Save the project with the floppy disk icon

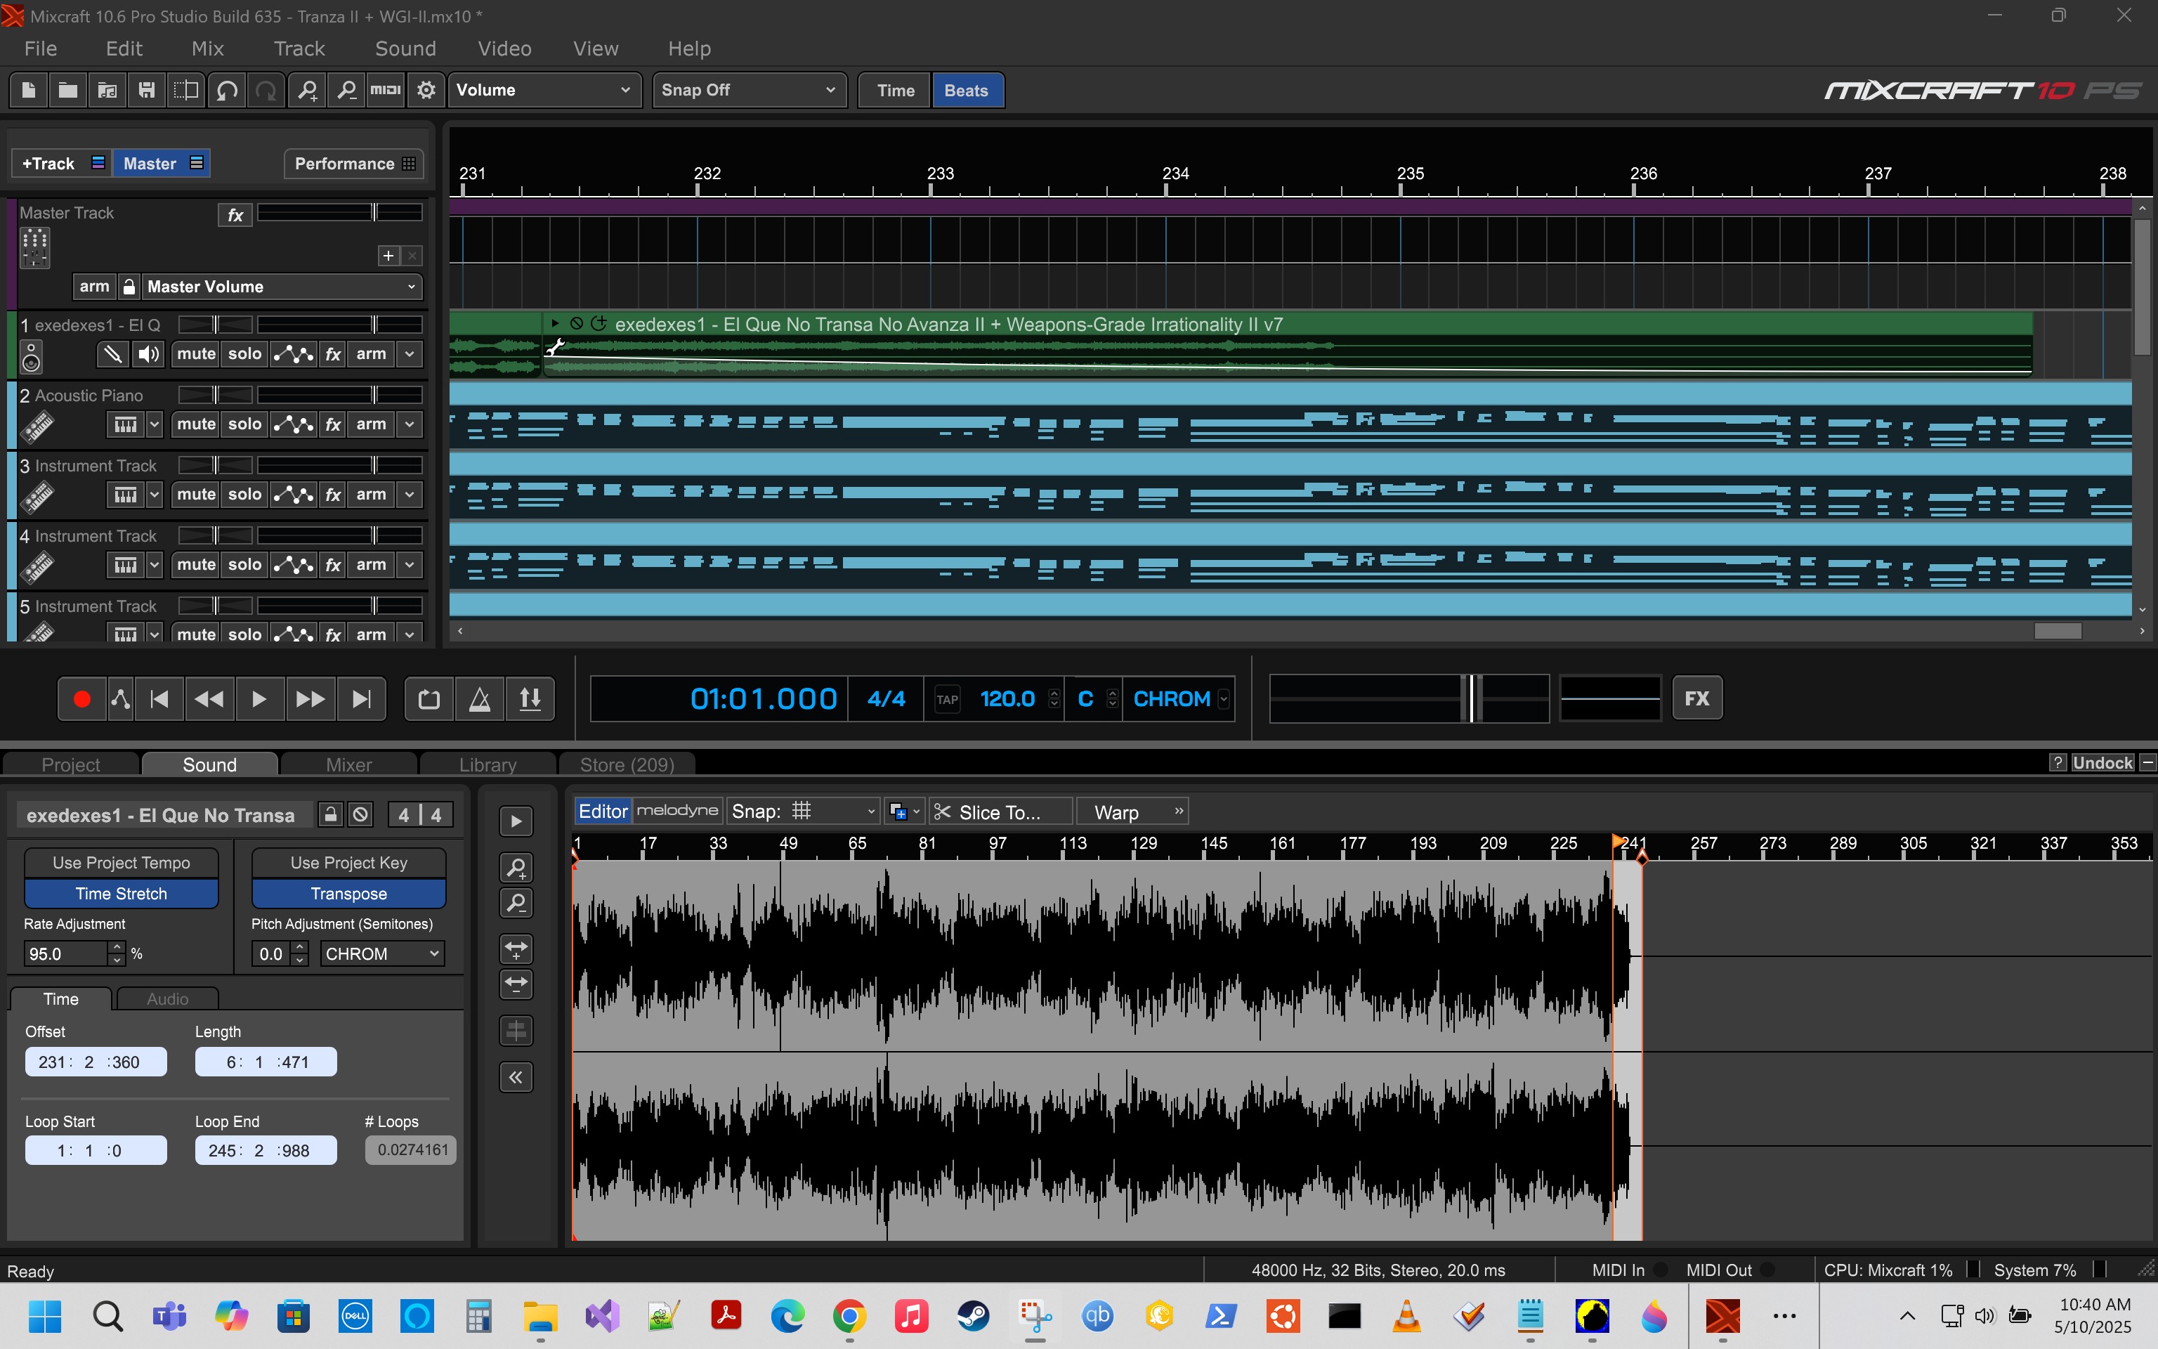[146, 90]
